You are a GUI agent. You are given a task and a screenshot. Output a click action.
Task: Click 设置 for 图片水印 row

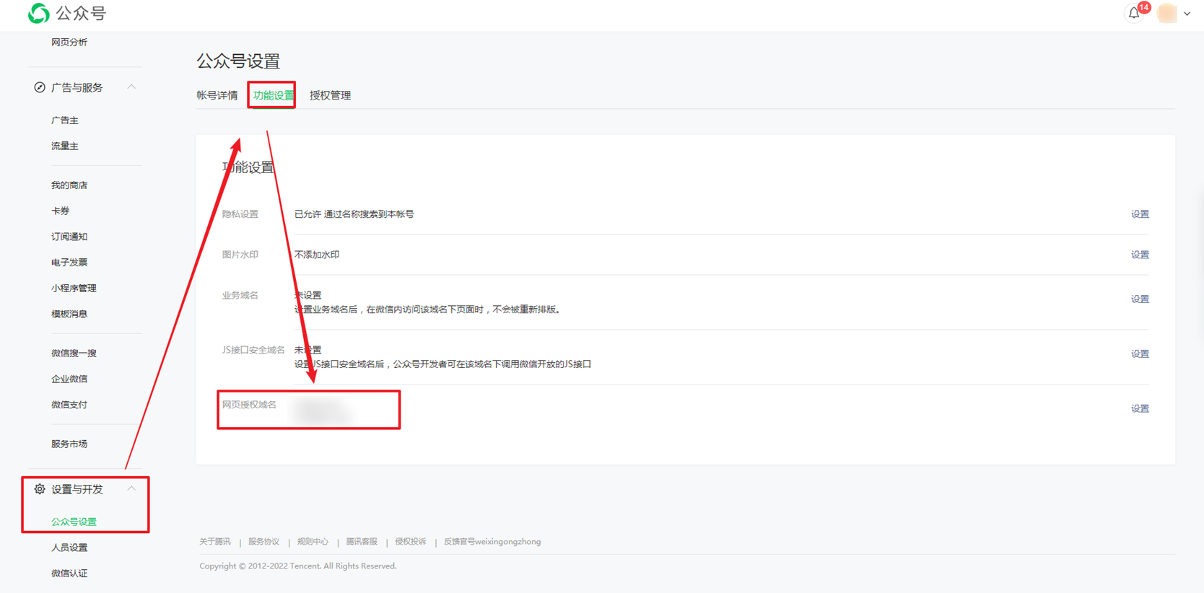1140,255
